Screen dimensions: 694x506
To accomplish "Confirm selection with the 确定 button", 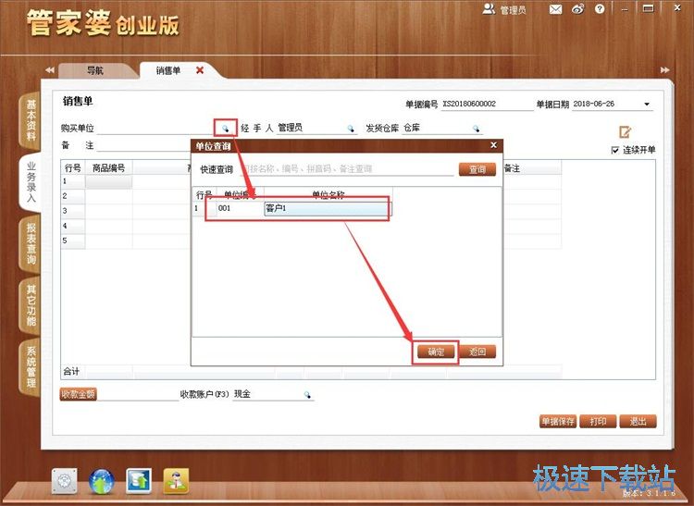I will (x=436, y=352).
